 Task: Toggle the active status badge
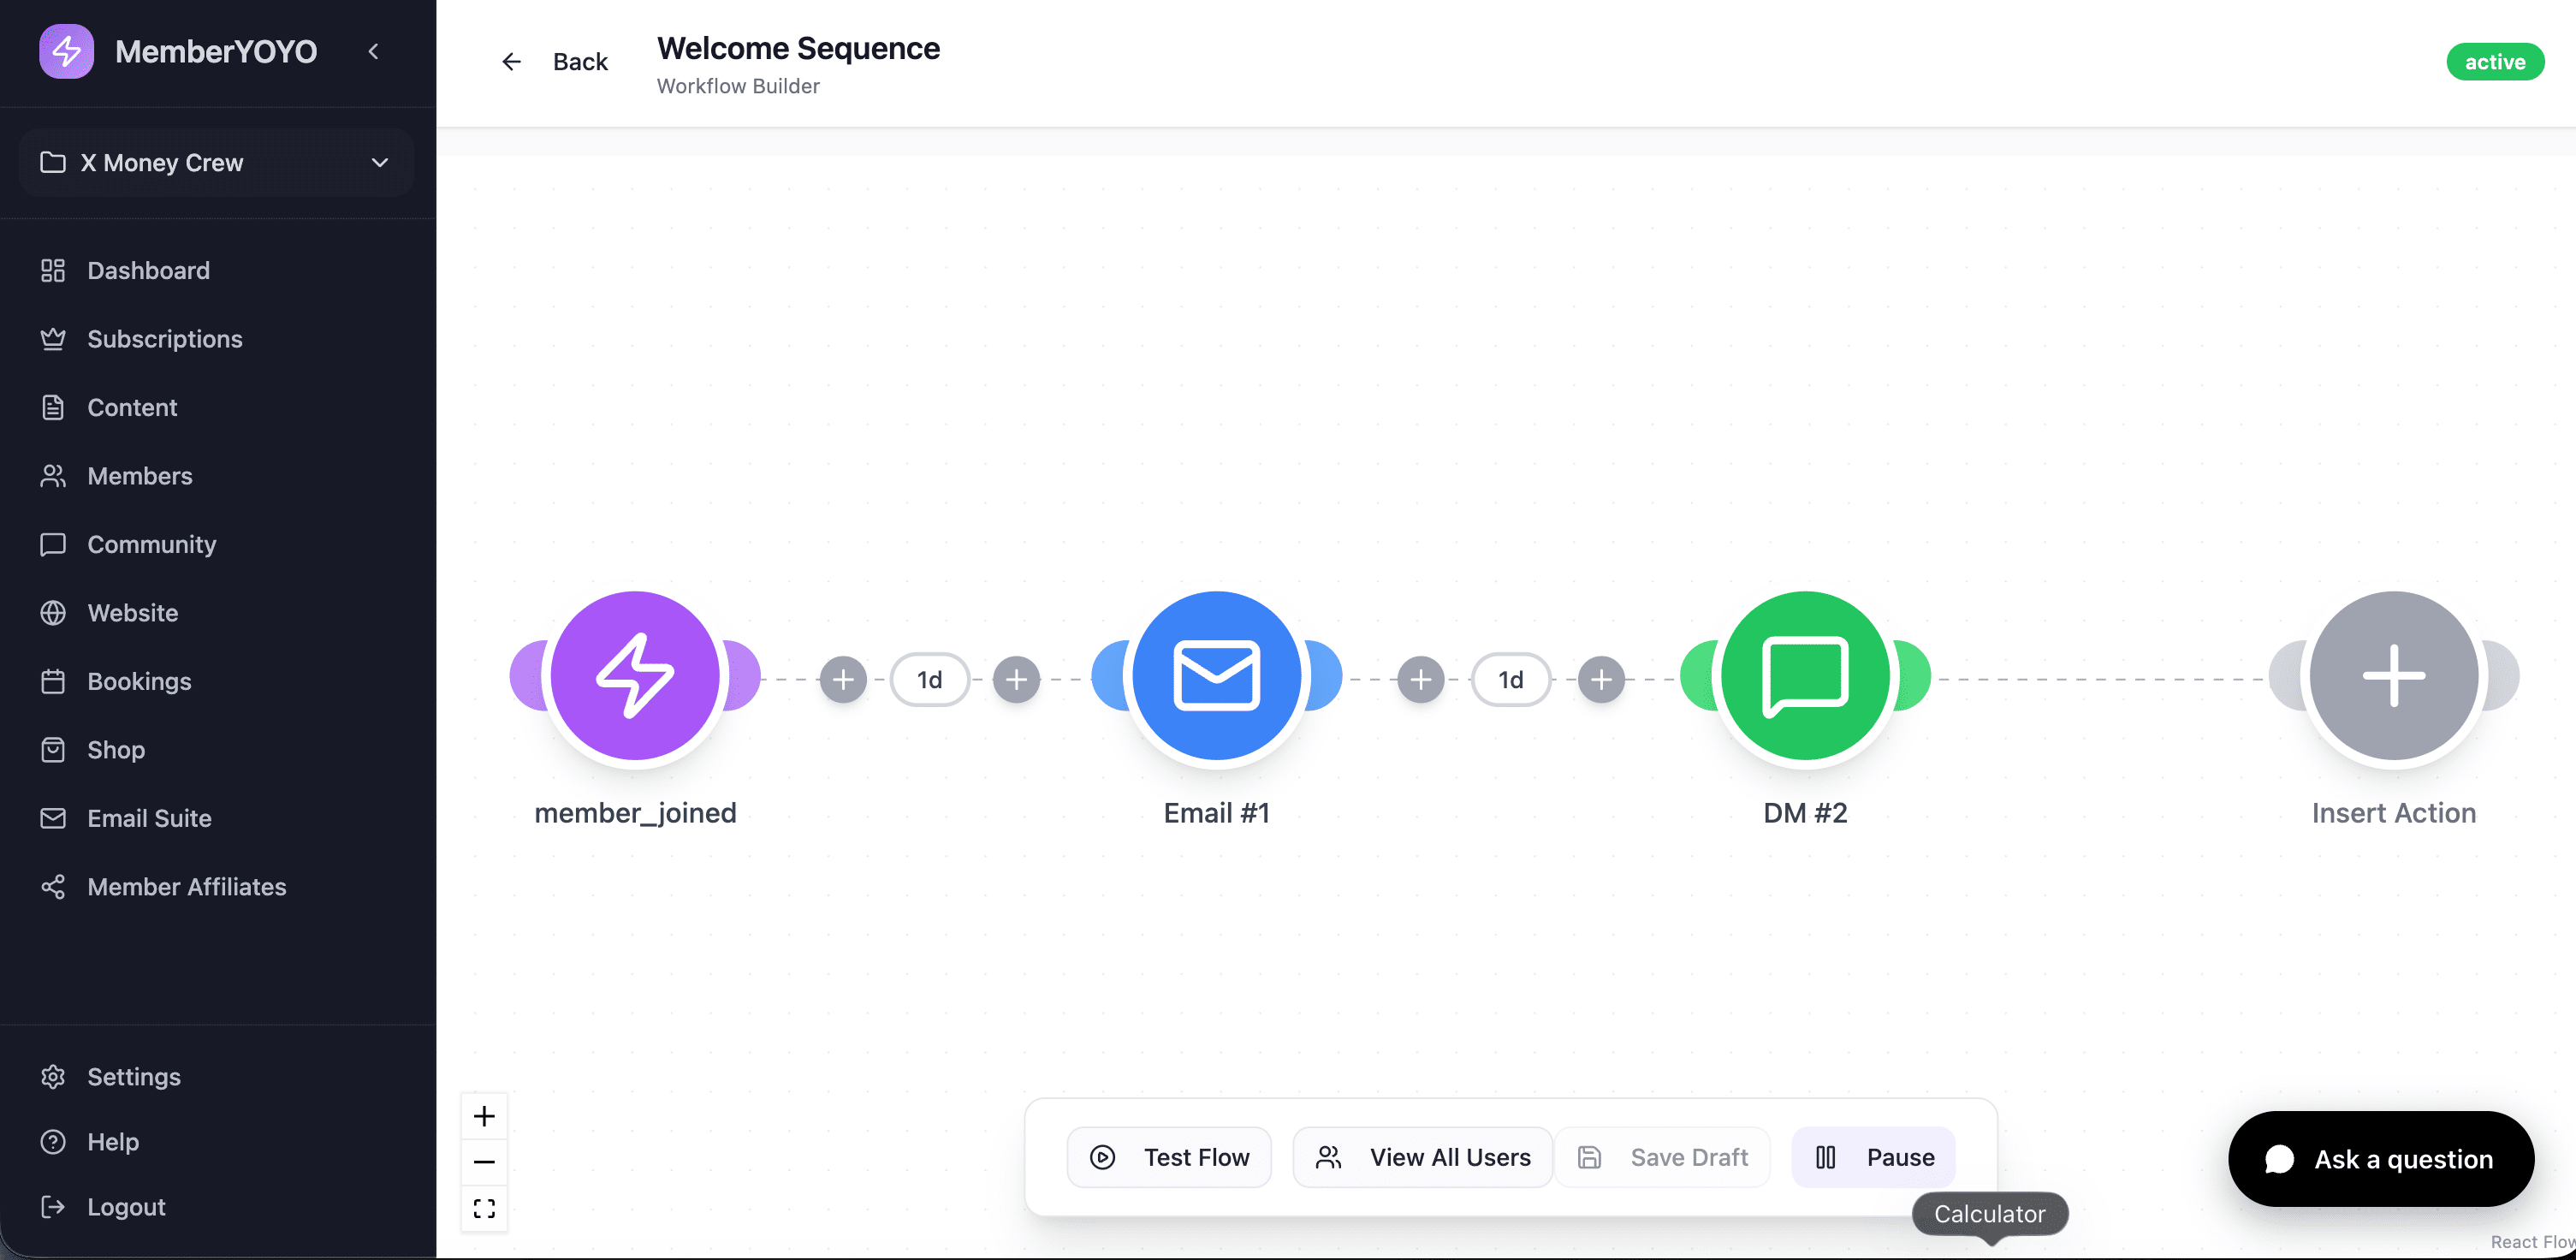click(x=2495, y=61)
